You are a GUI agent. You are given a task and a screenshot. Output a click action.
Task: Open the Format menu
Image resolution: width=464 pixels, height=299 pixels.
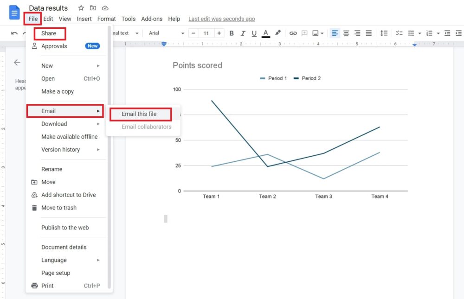click(106, 19)
